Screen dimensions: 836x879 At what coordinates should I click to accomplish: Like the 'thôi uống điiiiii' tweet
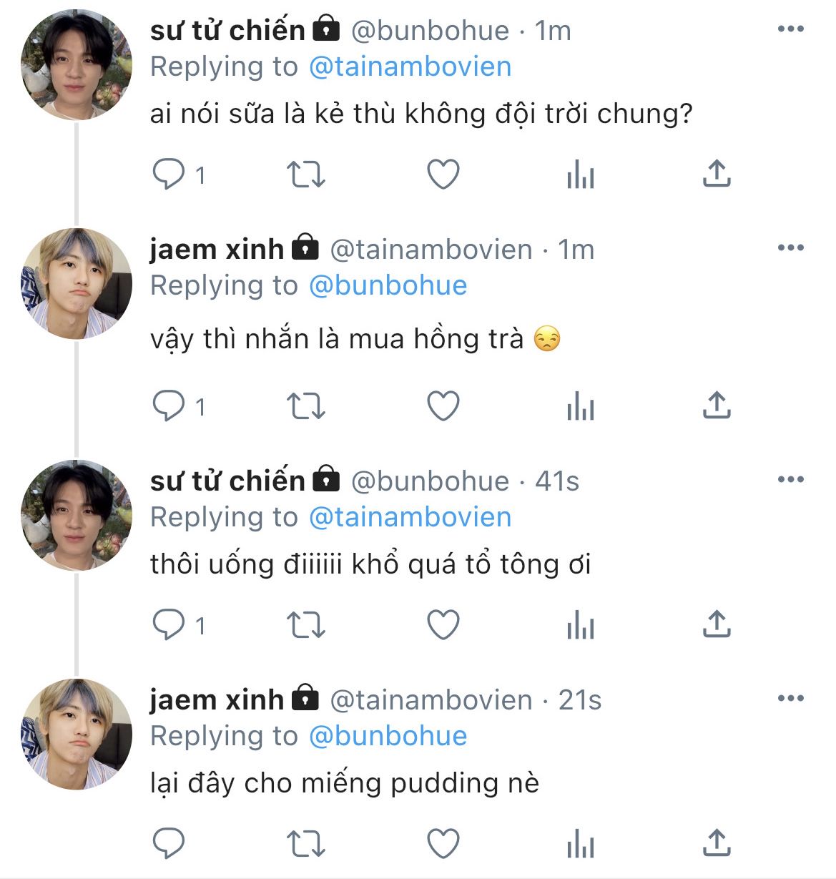(x=443, y=625)
